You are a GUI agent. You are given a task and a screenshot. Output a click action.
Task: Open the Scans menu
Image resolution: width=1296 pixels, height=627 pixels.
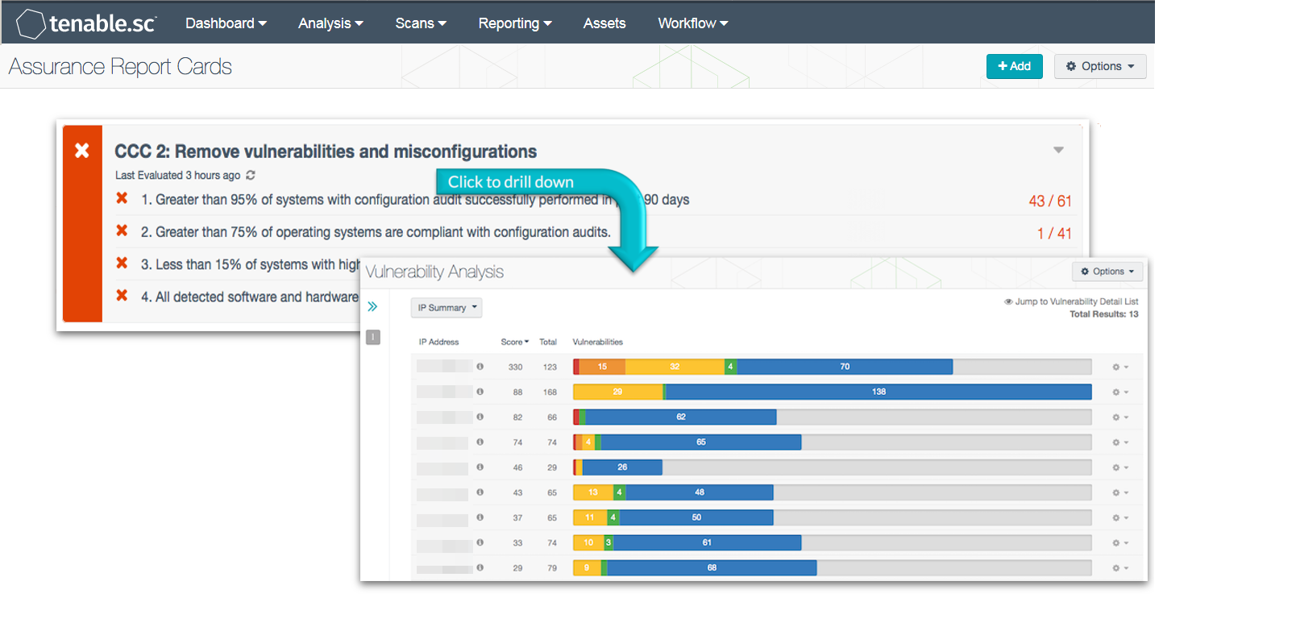421,23
